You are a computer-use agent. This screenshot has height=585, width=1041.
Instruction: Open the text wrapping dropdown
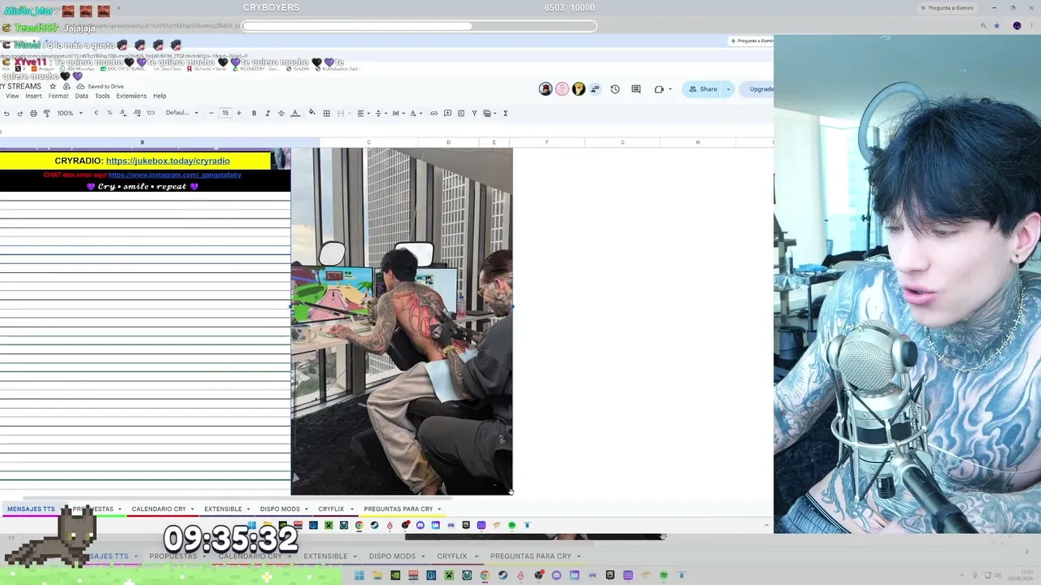tap(397, 113)
